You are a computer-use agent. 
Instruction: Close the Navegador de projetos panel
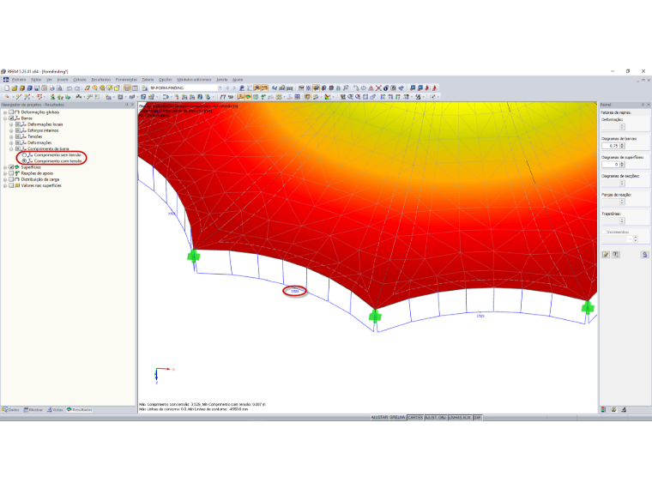click(133, 105)
